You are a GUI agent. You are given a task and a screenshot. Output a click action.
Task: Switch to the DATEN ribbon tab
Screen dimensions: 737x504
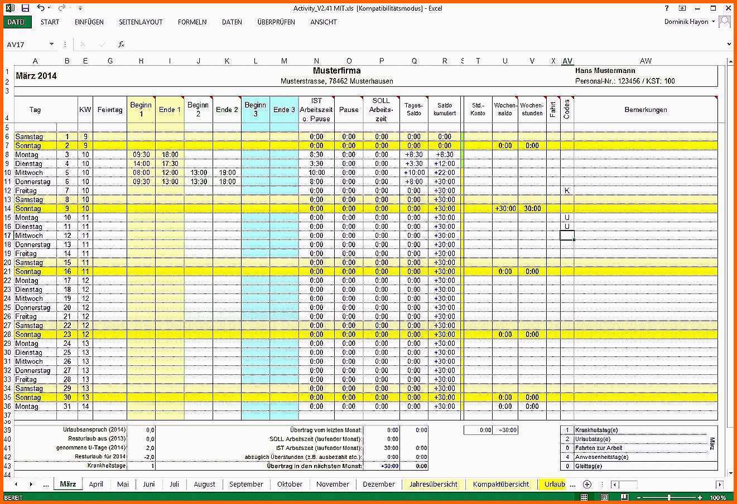tap(232, 22)
